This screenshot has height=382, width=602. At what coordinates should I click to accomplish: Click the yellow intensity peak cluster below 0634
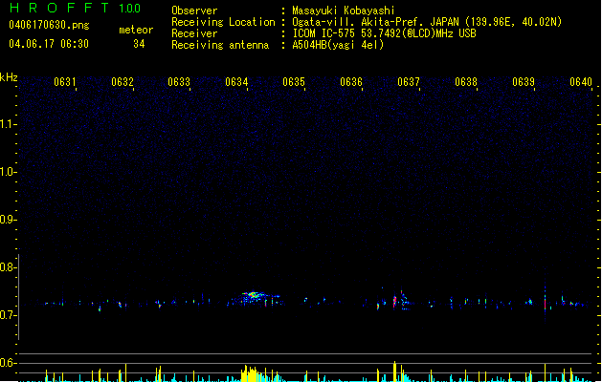(250, 373)
